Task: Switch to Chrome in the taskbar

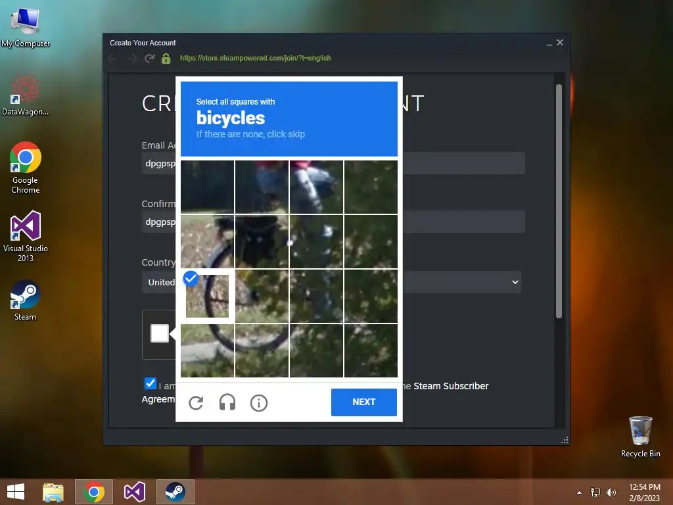Action: click(94, 492)
